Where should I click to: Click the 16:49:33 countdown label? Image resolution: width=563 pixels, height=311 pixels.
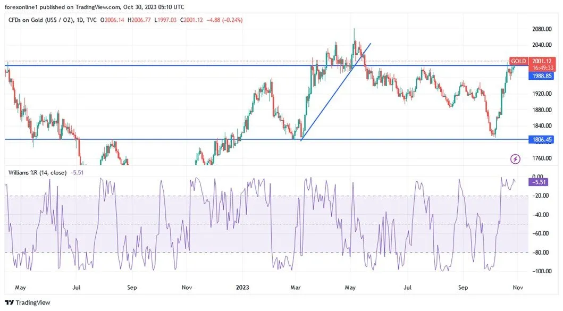pyautogui.click(x=542, y=68)
